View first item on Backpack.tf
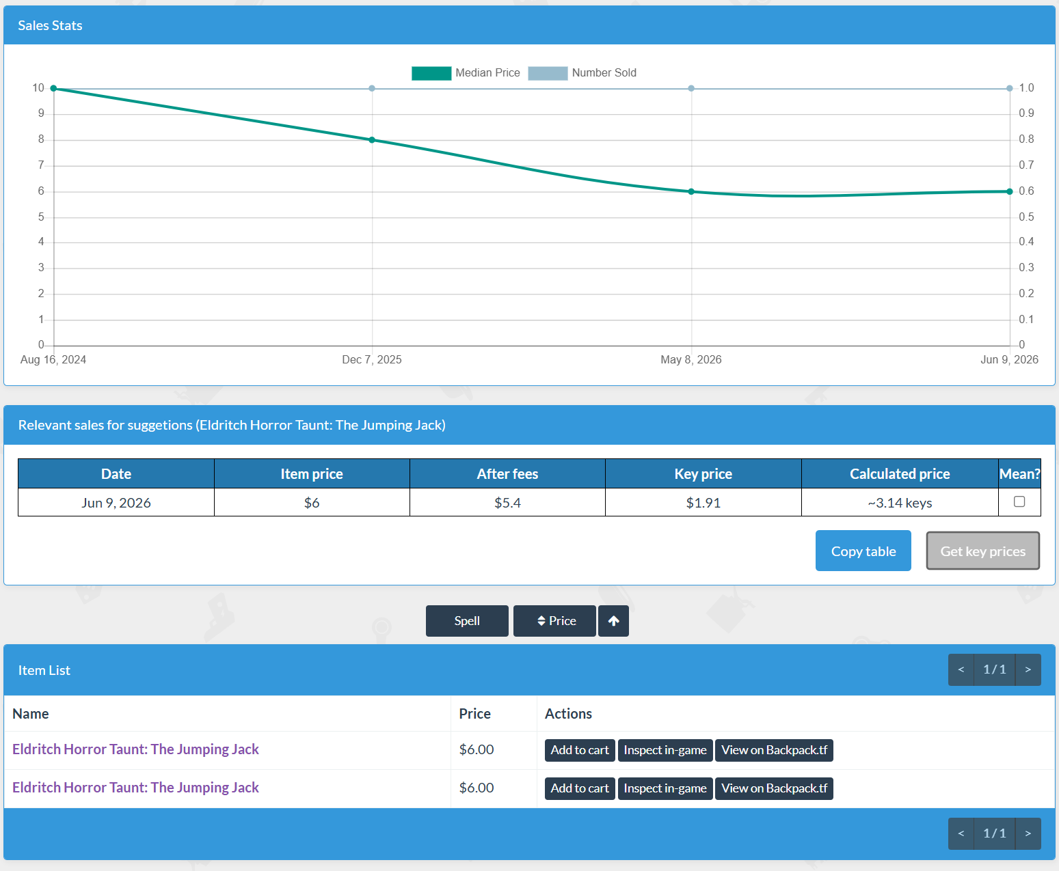 pos(774,750)
